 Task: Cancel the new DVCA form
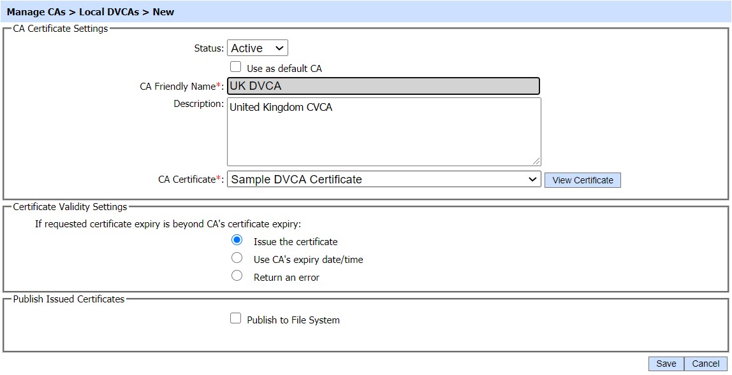(x=705, y=364)
